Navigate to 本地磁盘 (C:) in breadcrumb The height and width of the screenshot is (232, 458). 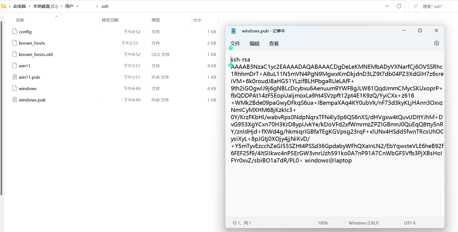(x=45, y=6)
